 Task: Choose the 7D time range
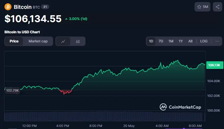pyautogui.click(x=161, y=41)
